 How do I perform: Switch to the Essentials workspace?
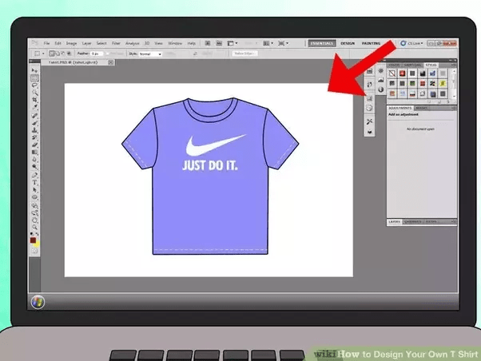(x=322, y=43)
